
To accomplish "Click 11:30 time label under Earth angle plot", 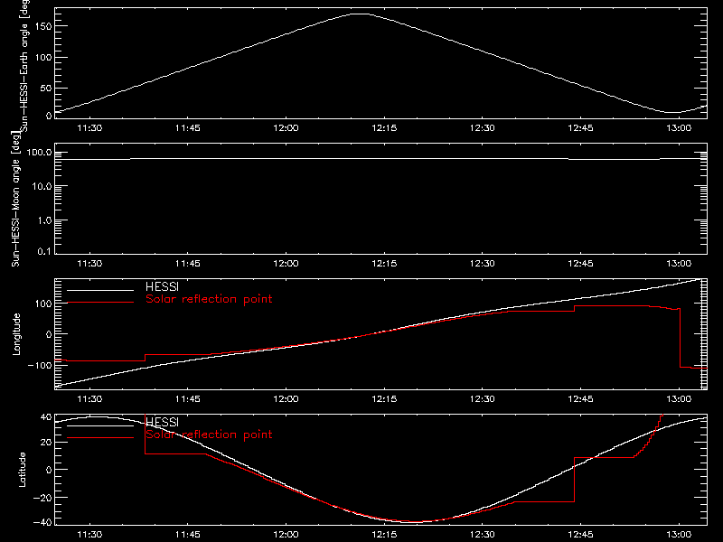I will click(89, 128).
